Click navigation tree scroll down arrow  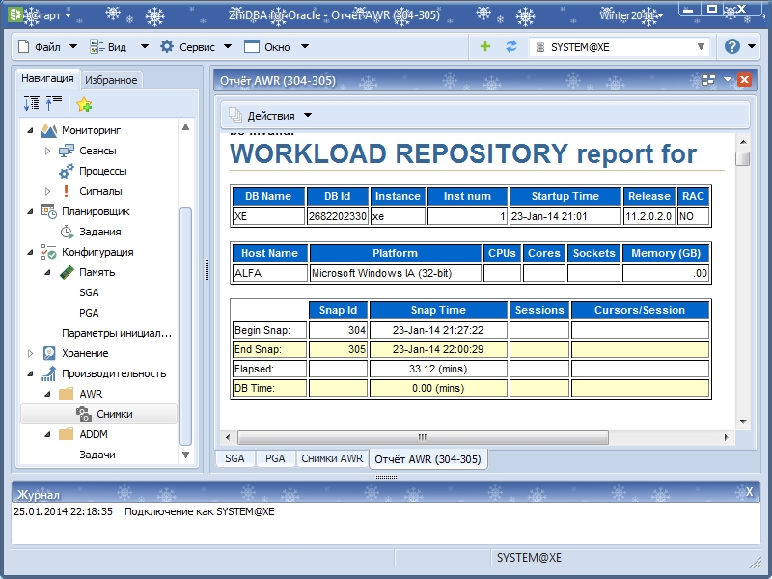click(185, 455)
